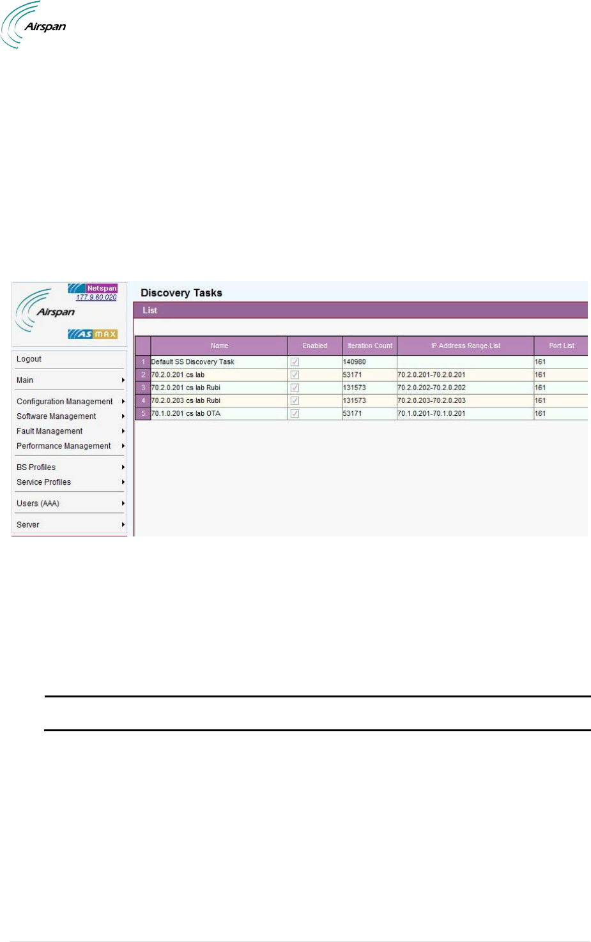591x942 pixels.
Task: Select row number 2 header
Action: tap(143, 375)
